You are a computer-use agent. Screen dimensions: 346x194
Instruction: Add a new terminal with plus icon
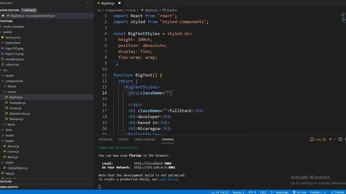point(330,139)
